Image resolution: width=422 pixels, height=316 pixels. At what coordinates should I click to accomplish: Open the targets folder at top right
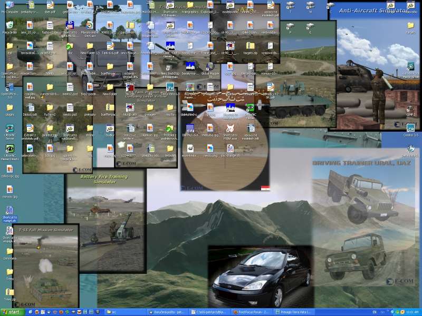tap(410, 25)
